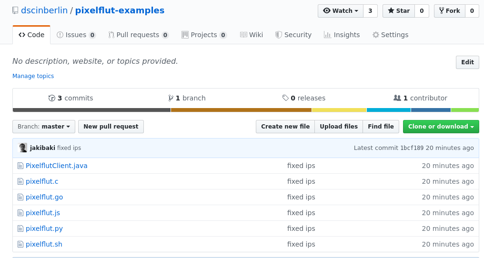Click the file icon next to pixelflut.c

(20, 181)
